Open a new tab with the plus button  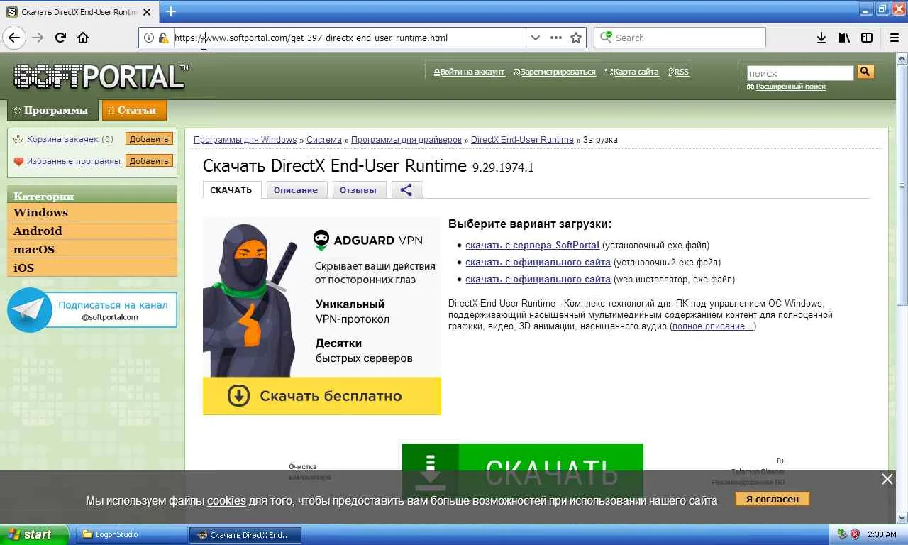click(x=171, y=11)
